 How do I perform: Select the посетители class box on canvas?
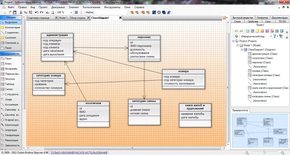click(93, 114)
